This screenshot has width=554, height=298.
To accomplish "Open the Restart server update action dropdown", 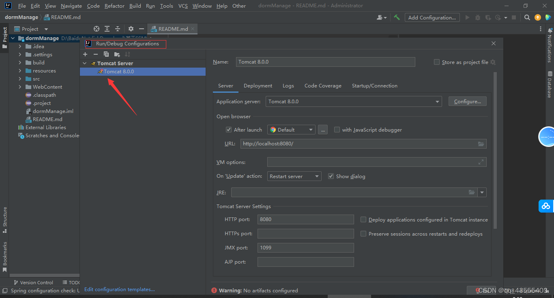I will click(x=294, y=176).
